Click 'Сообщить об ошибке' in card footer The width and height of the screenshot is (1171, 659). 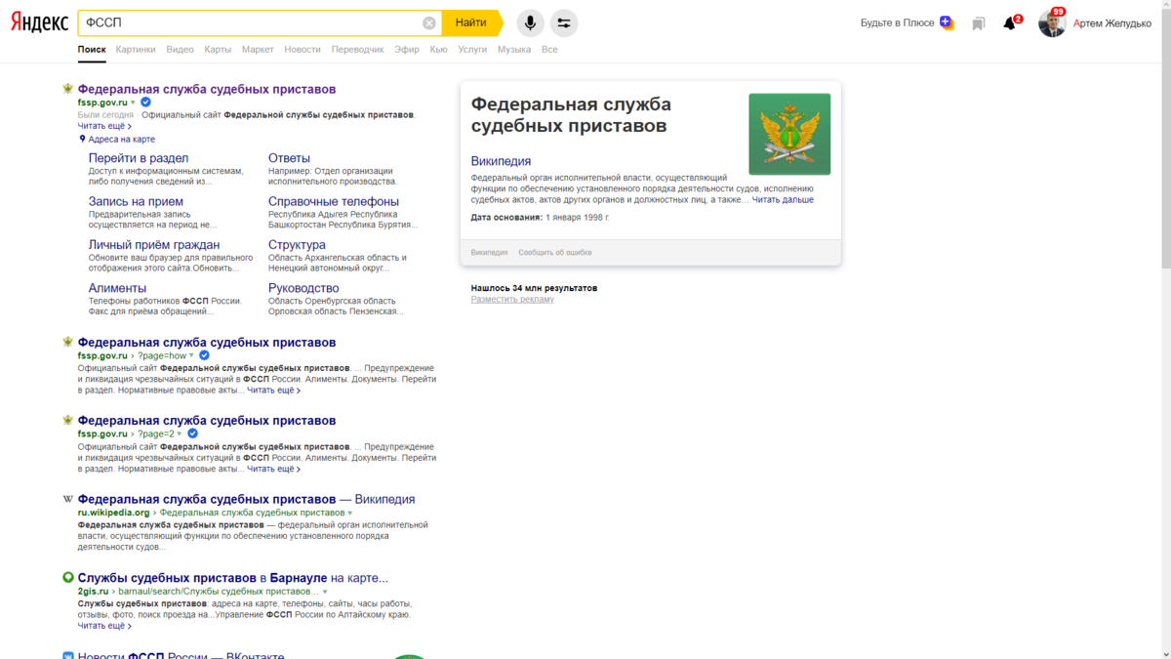(x=555, y=253)
